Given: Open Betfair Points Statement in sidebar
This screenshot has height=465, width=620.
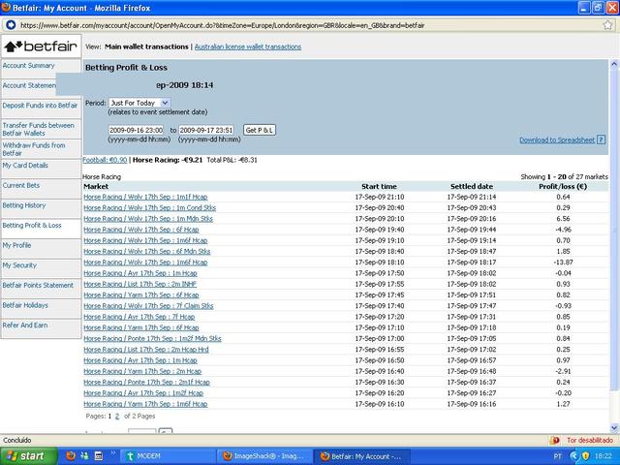Looking at the screenshot, I should pyautogui.click(x=38, y=285).
